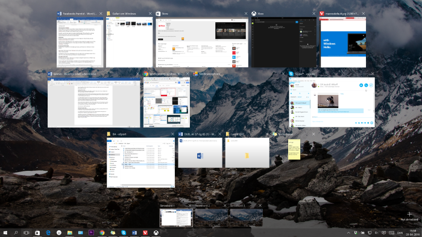Open Sticky Notes from the taskbar
Viewport: 422px width, 237px height.
point(113,233)
